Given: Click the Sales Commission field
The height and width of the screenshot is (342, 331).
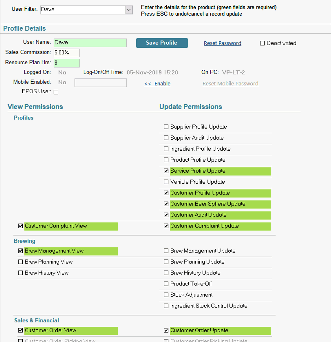Looking at the screenshot, I should coord(66,53).
